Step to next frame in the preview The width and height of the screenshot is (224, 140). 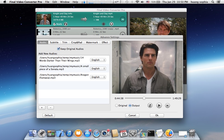click(167, 106)
